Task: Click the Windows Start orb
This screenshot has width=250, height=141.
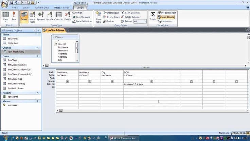Action: tap(5, 138)
